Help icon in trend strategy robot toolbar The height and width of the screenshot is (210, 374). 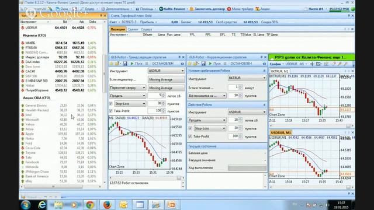pyautogui.click(x=182, y=64)
